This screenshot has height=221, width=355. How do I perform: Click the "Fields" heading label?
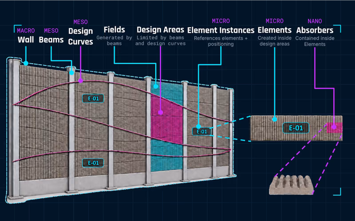tap(114, 30)
